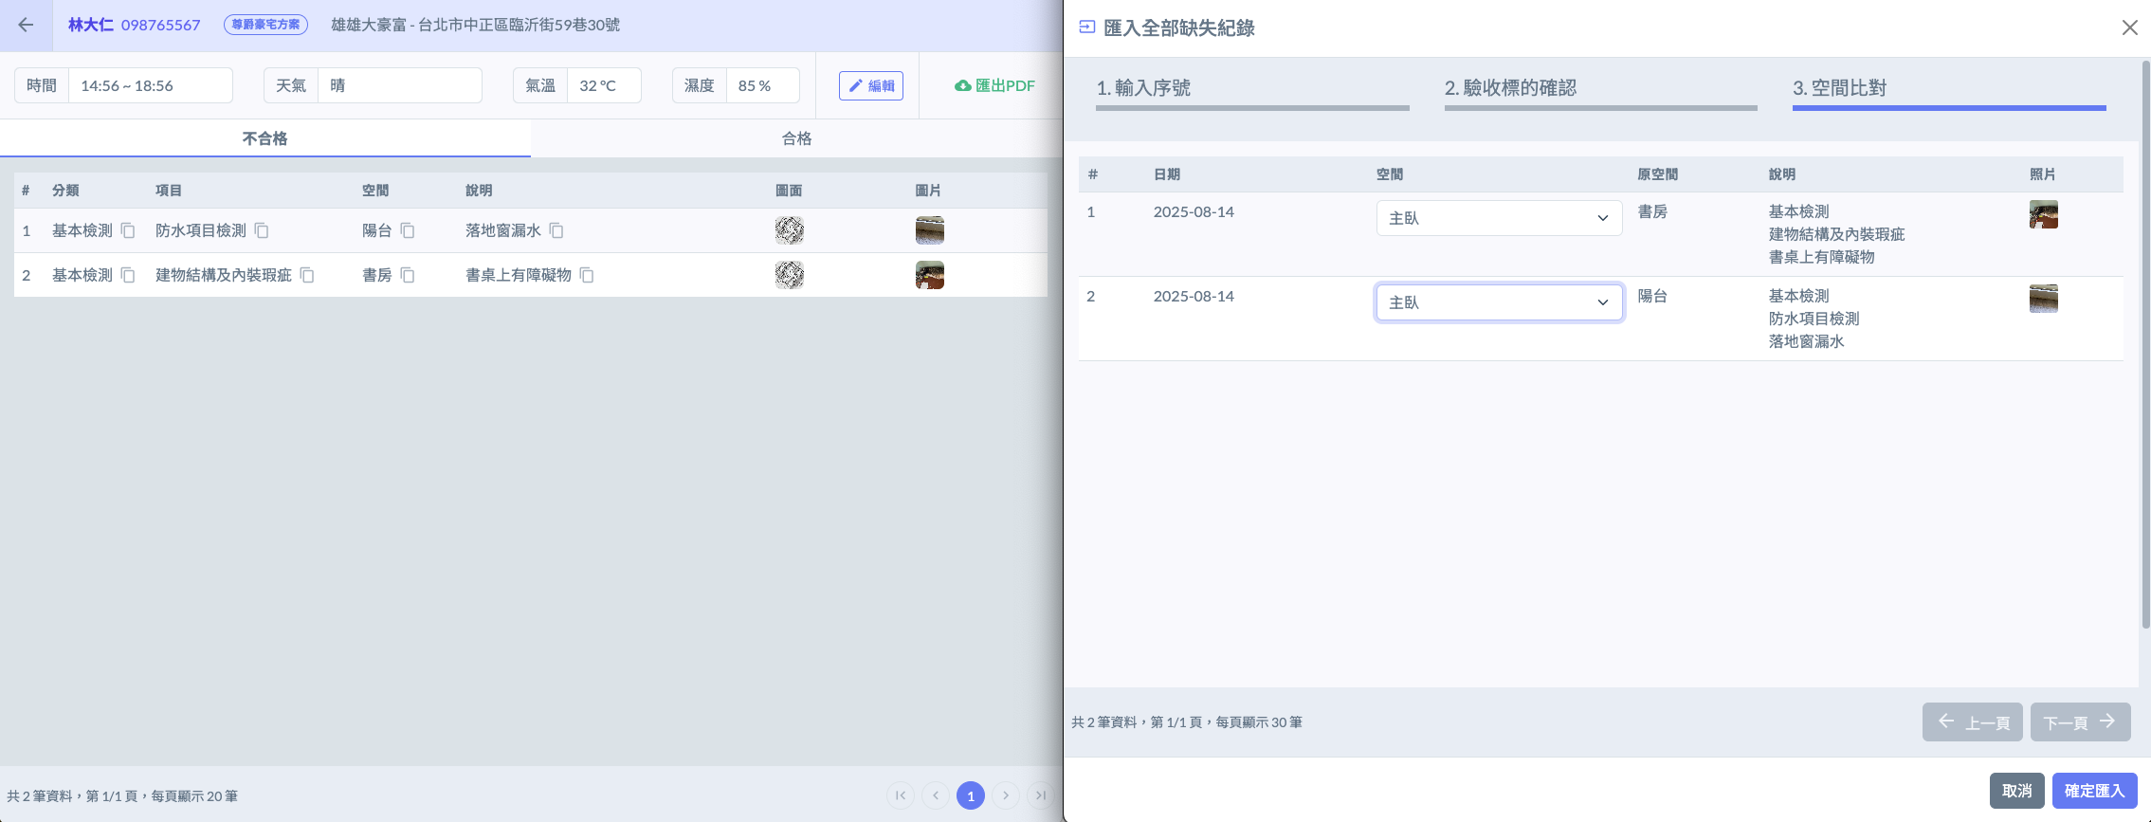
Task: Select the 不合格 tab
Action: tap(264, 138)
